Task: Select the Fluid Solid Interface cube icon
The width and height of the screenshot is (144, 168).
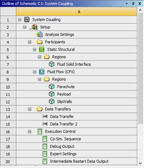Action: coord(51,64)
